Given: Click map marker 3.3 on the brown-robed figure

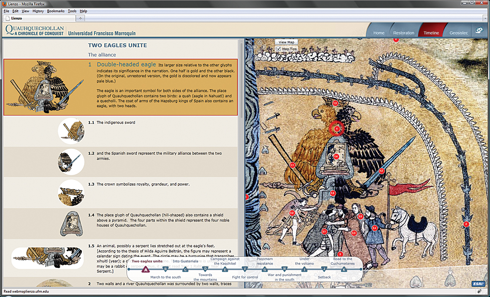Looking at the screenshot, I should [x=354, y=233].
